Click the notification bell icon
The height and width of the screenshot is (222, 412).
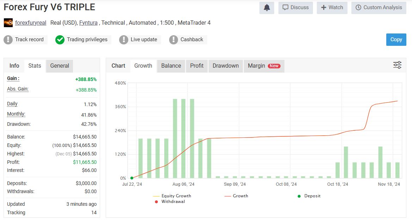point(267,8)
